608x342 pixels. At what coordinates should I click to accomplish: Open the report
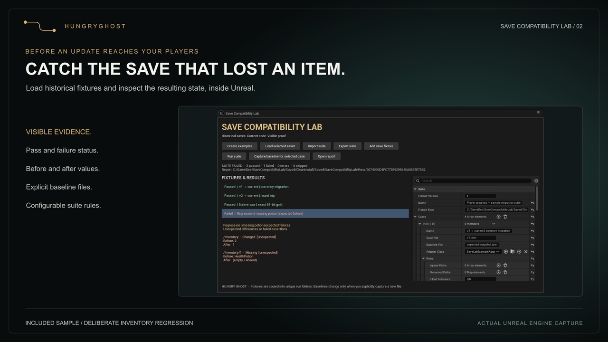[x=327, y=156]
